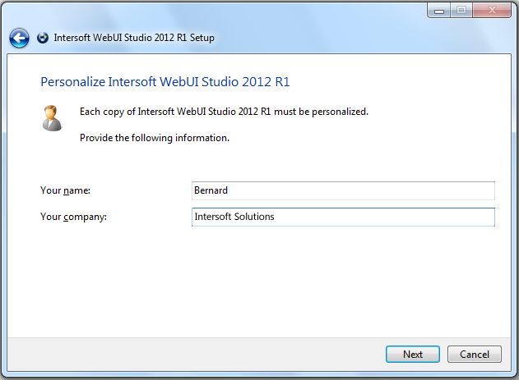Screen dimensions: 519x380
Task: Click the user avatar icon
Action: click(52, 117)
